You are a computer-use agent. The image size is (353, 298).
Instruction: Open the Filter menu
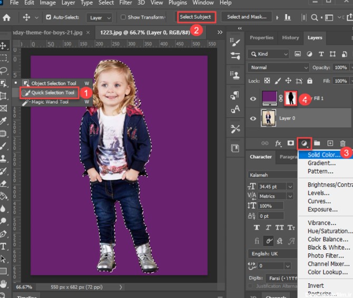point(125,3)
